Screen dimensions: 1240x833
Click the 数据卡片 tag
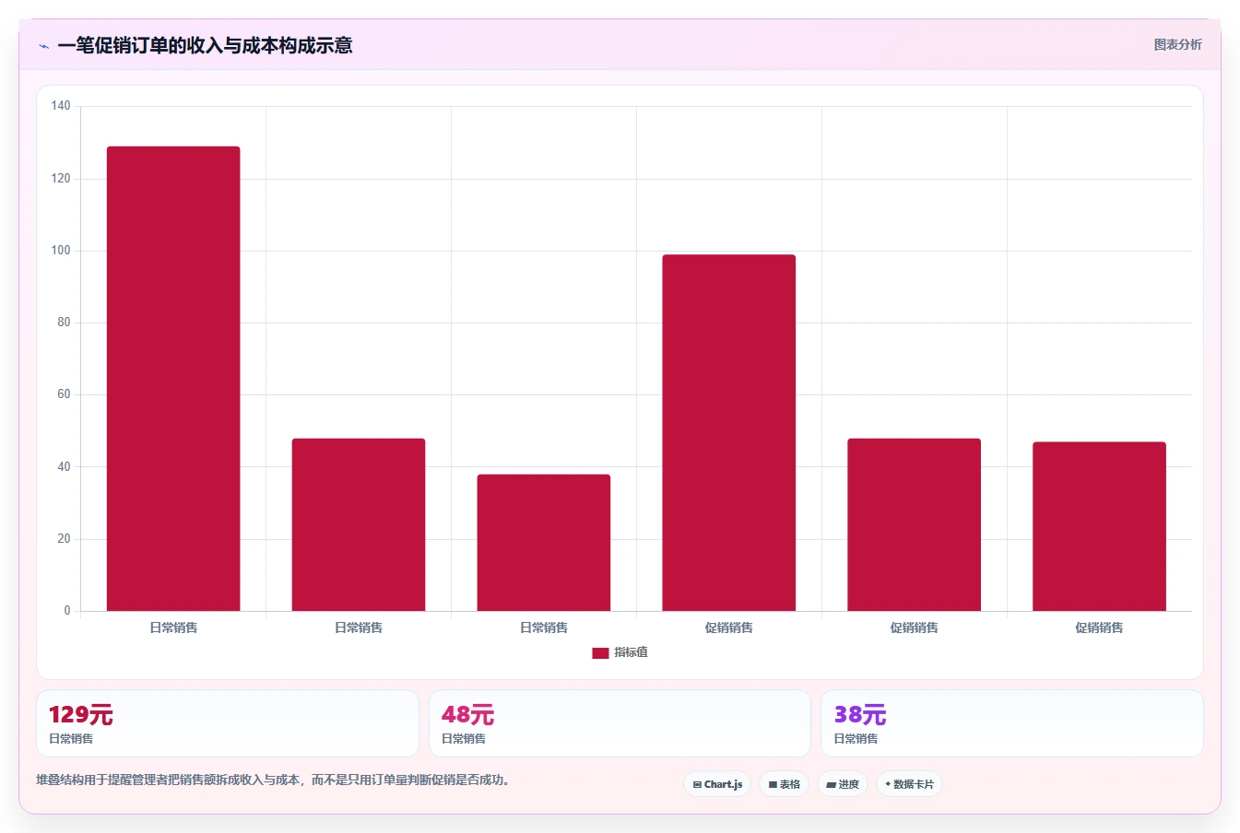(909, 784)
